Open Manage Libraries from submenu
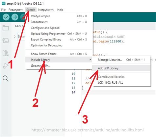The height and width of the screenshot is (137, 156). click(x=121, y=60)
